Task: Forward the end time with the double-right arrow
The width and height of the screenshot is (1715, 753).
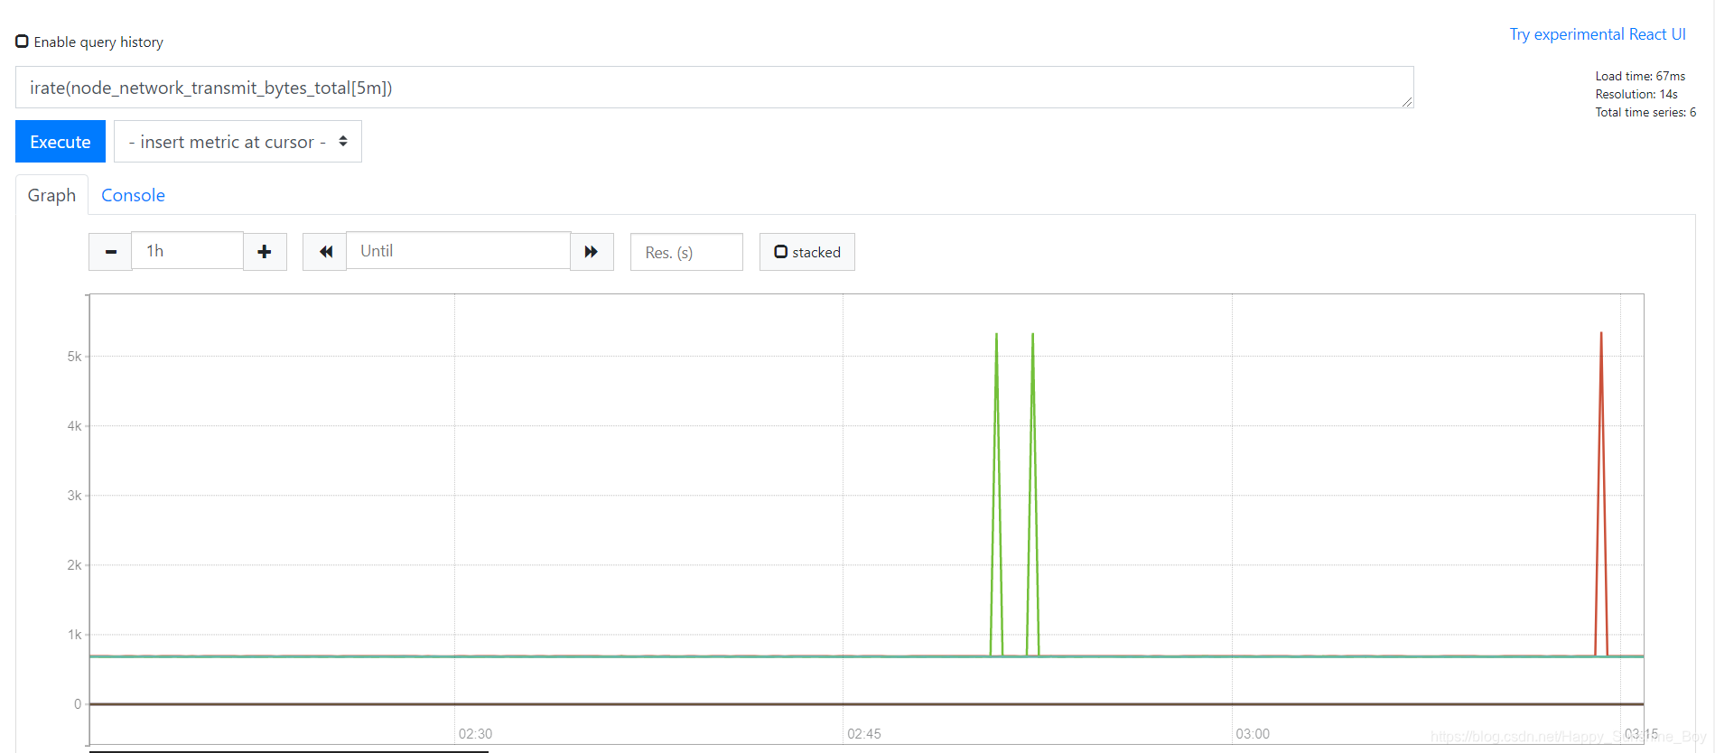Action: tap(592, 252)
